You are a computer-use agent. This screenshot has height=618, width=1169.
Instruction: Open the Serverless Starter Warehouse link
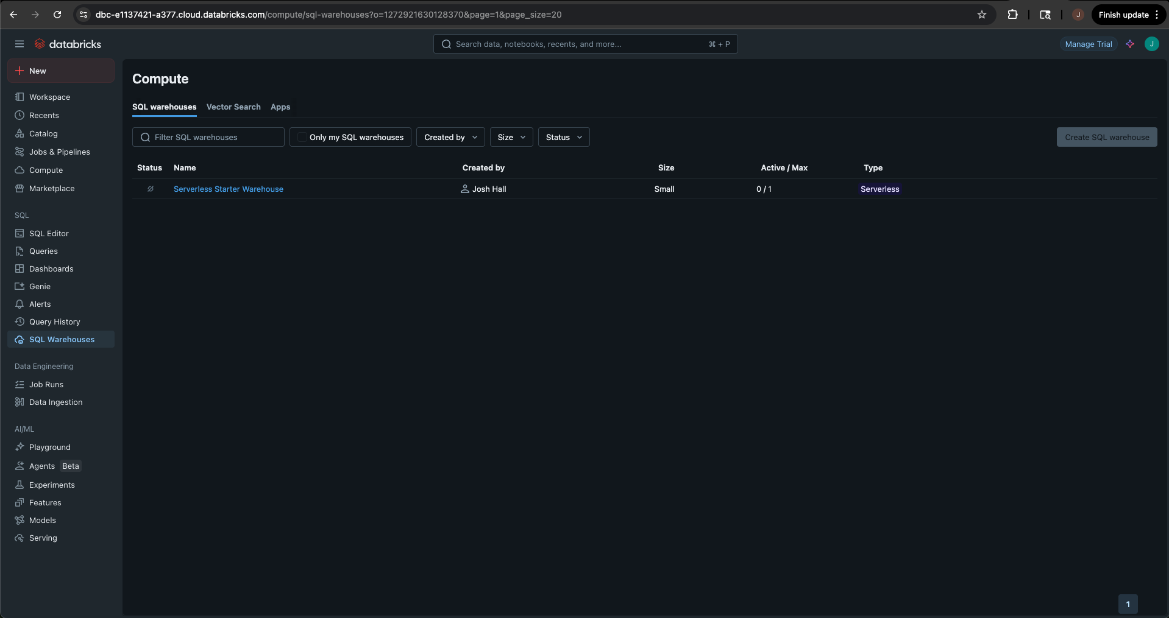click(x=229, y=189)
